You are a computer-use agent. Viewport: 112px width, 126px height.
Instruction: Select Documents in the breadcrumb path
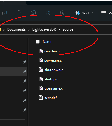16,29
